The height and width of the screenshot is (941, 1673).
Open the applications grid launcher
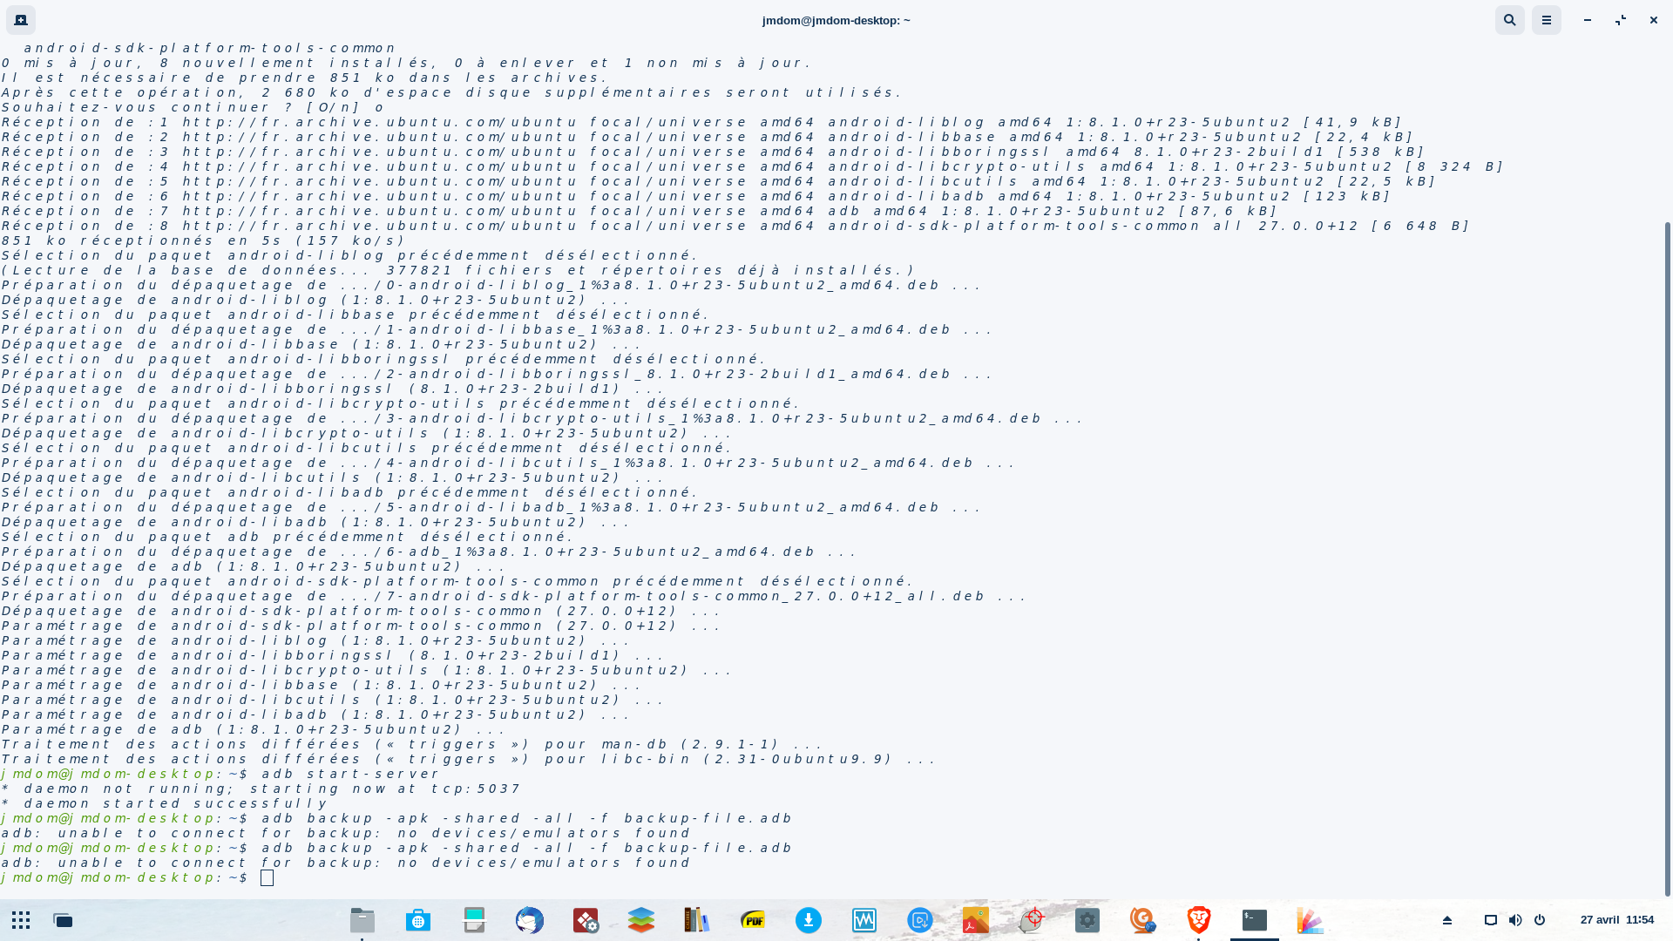[21, 920]
